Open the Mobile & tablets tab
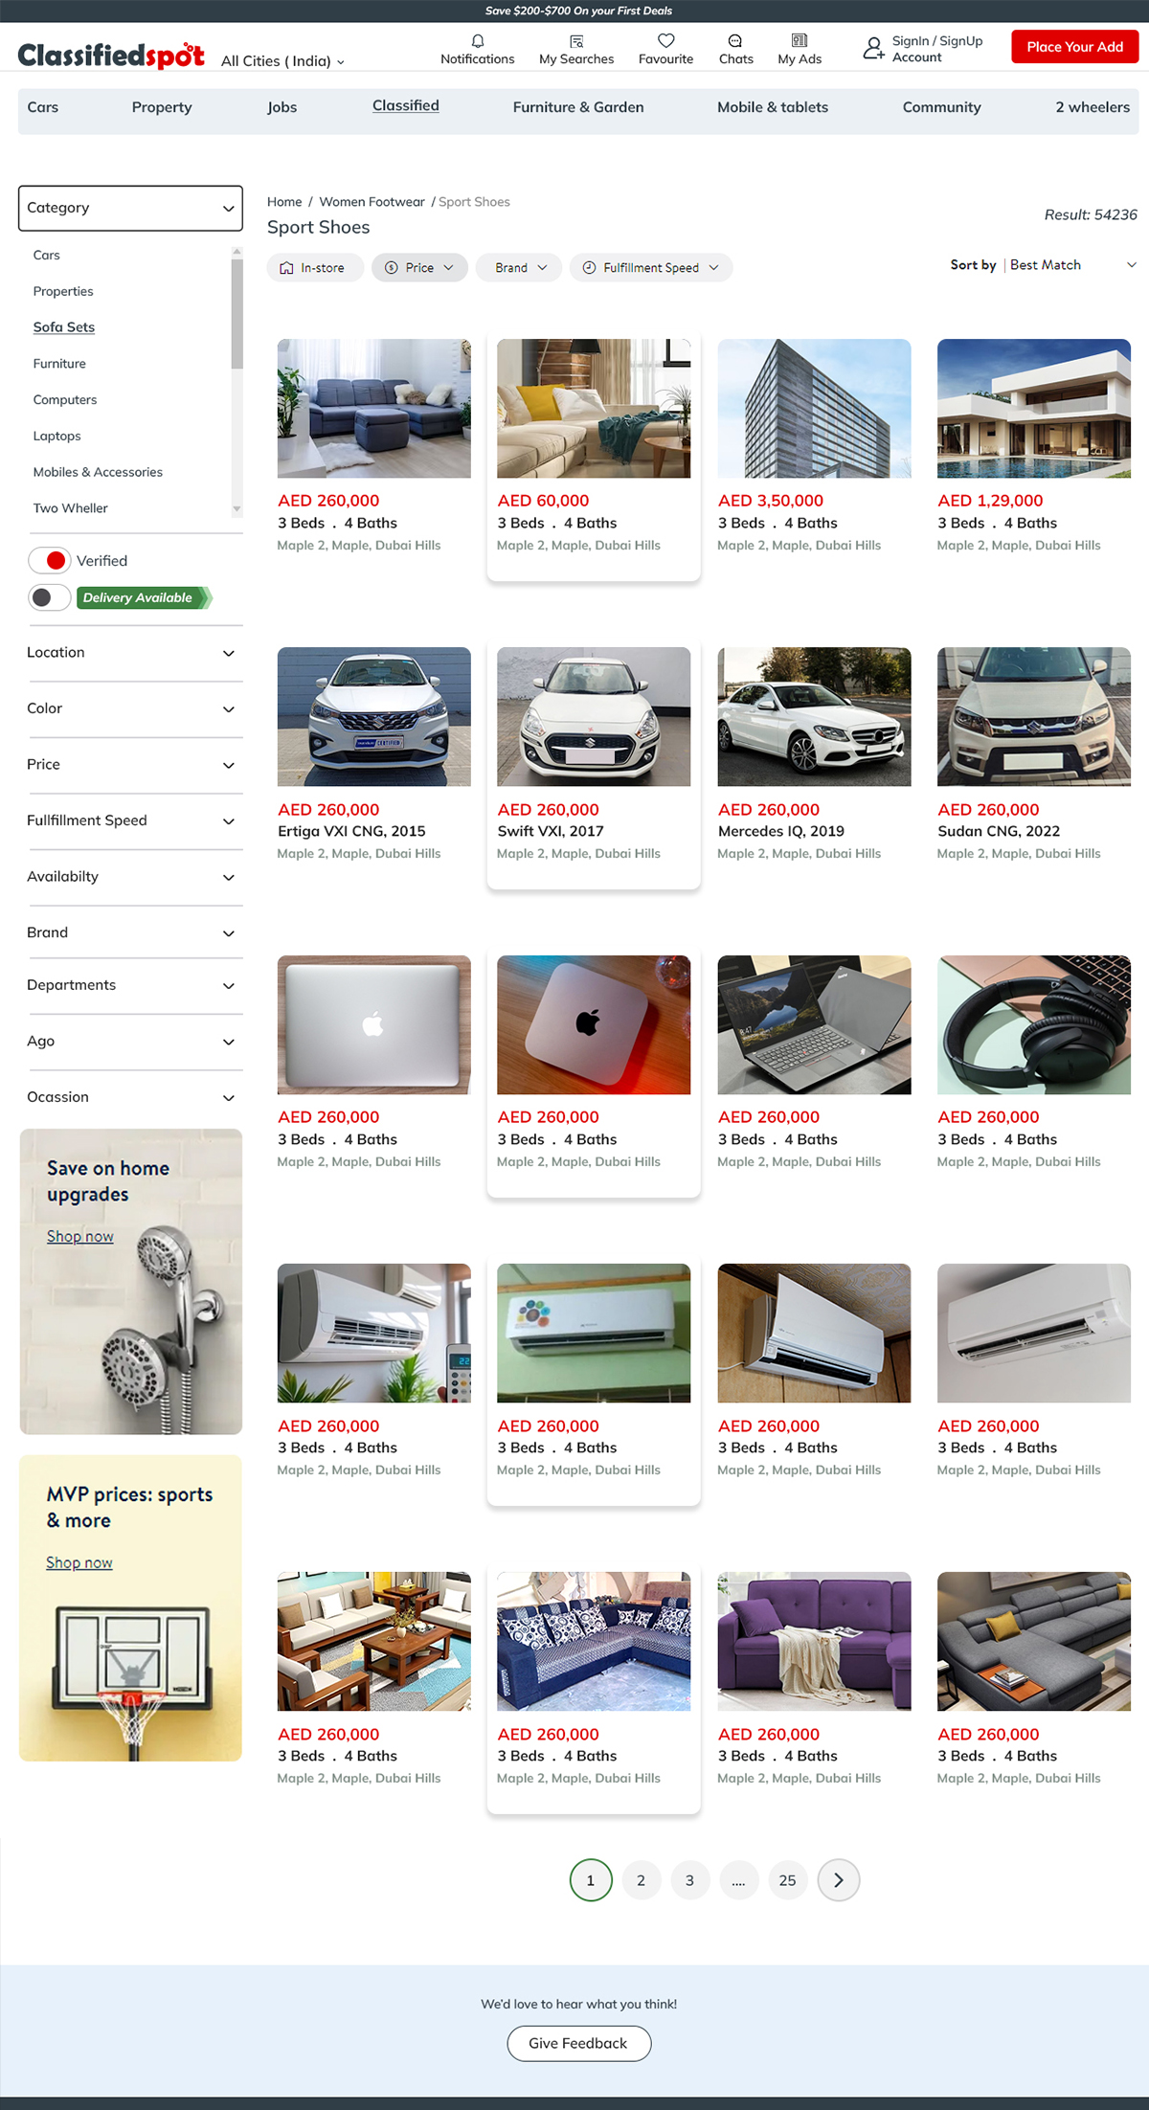The height and width of the screenshot is (2110, 1149). pos(773,107)
